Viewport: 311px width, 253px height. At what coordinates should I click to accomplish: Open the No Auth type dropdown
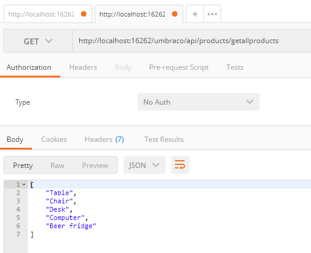[199, 102]
